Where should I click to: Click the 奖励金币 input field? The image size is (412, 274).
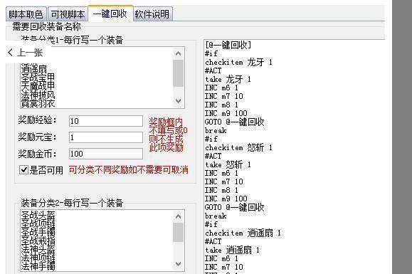pos(106,154)
